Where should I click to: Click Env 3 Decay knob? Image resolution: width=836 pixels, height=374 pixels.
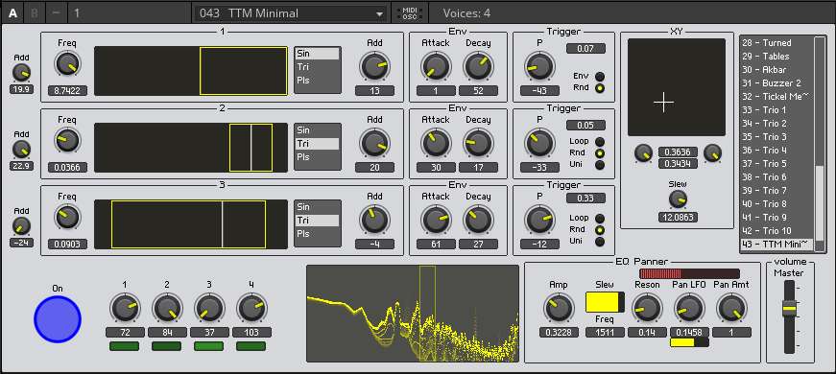pos(478,221)
